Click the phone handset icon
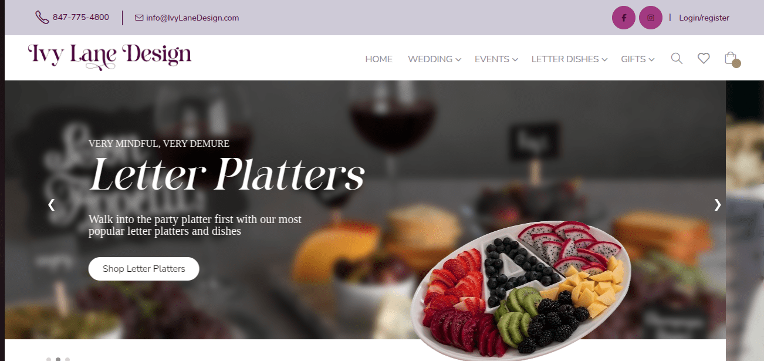Screen dimensions: 764x361 coord(42,17)
